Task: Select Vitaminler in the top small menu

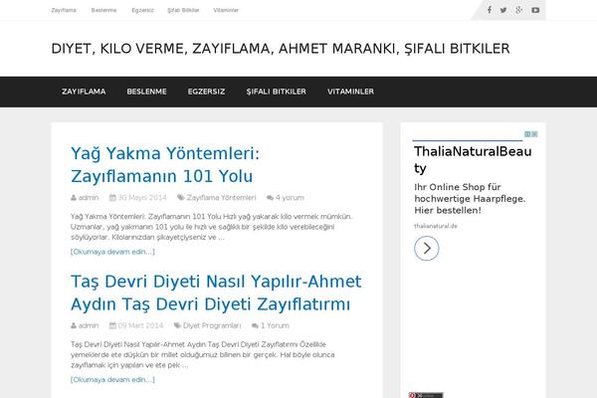Action: coord(226,10)
